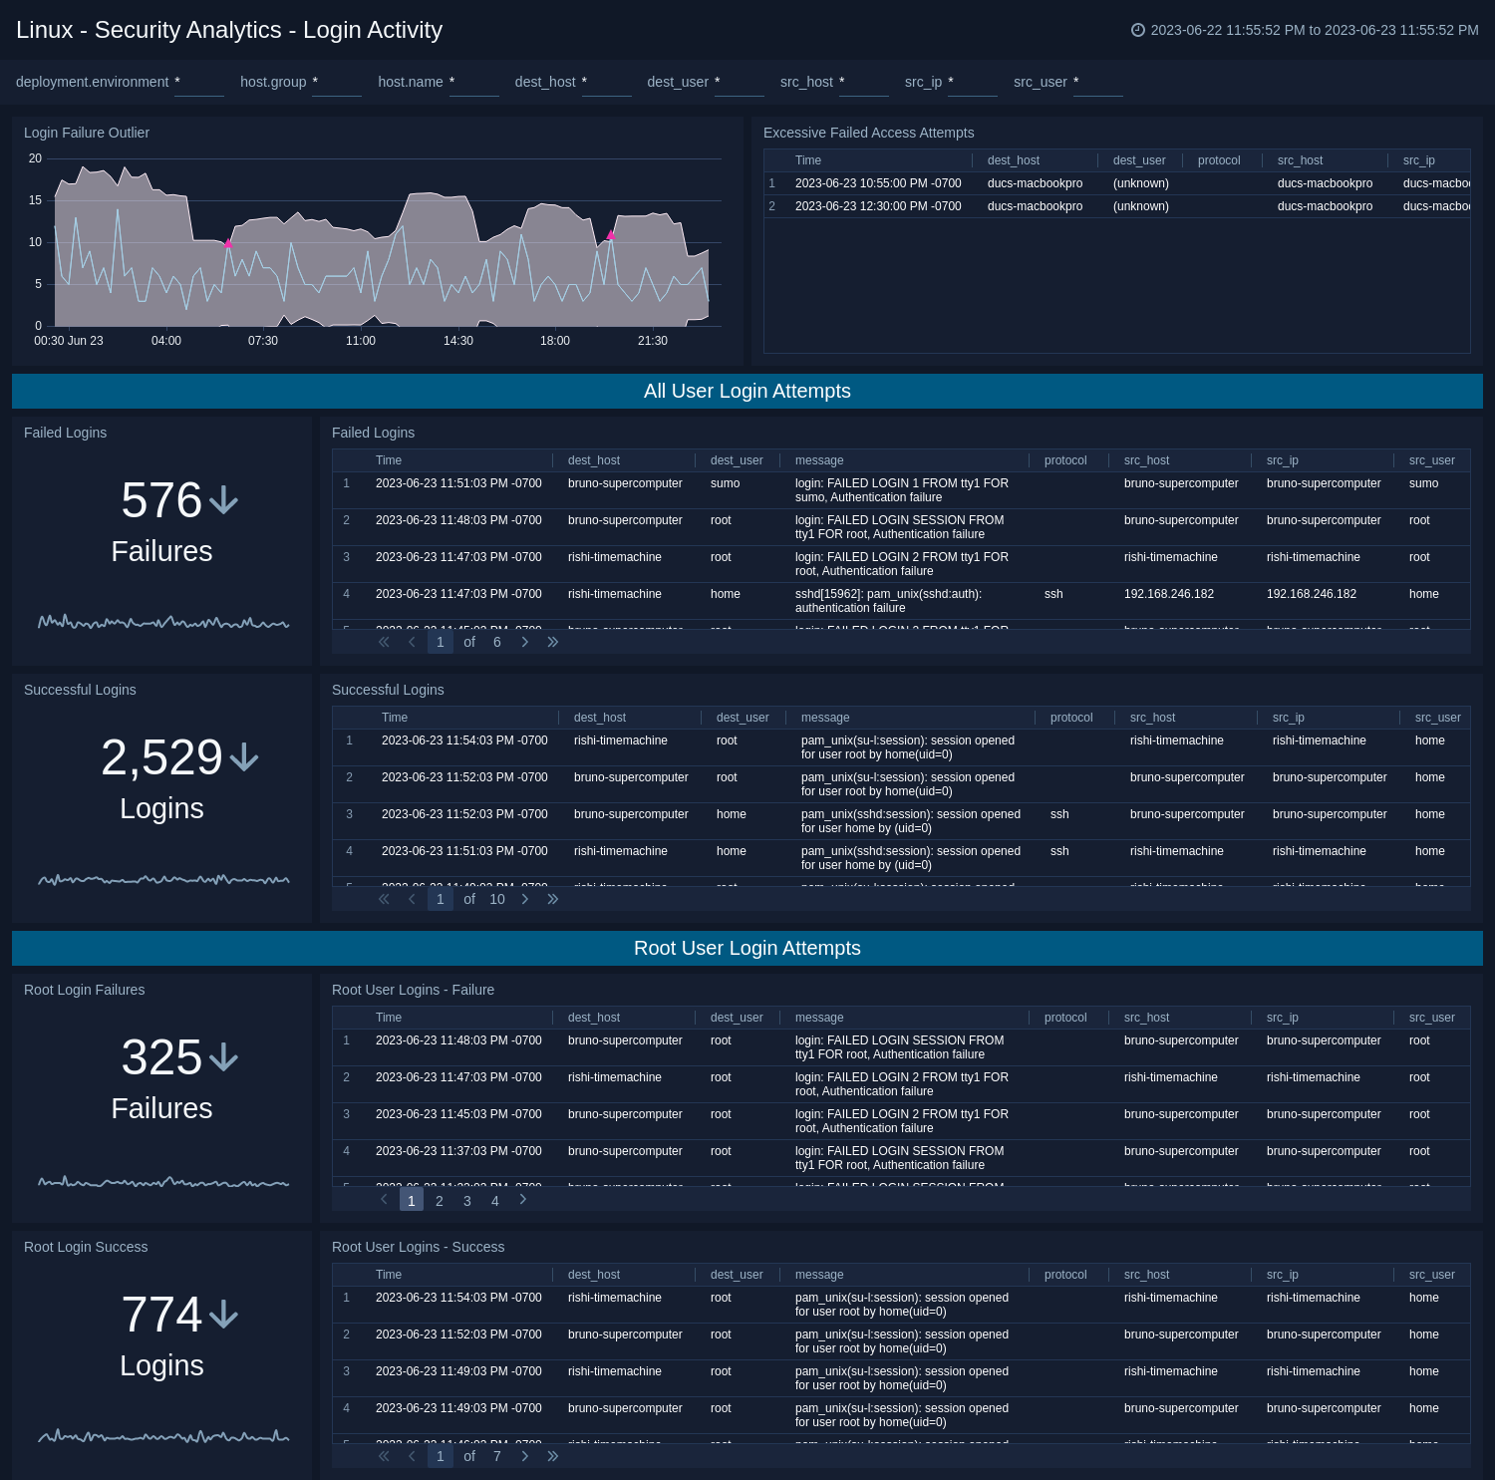Click the down-arrow trend icon next to 774 Logins
This screenshot has width=1495, height=1480.
click(x=223, y=1315)
